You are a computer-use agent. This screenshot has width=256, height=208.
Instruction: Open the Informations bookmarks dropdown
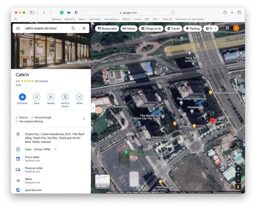112,19
